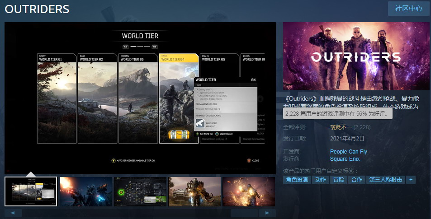The width and height of the screenshot is (431, 219).
Task: Click the OUTRIDERS game title
Action: (x=37, y=9)
